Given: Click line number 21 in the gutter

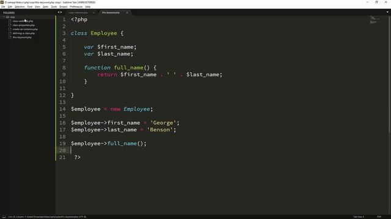Looking at the screenshot, I should (62, 157).
